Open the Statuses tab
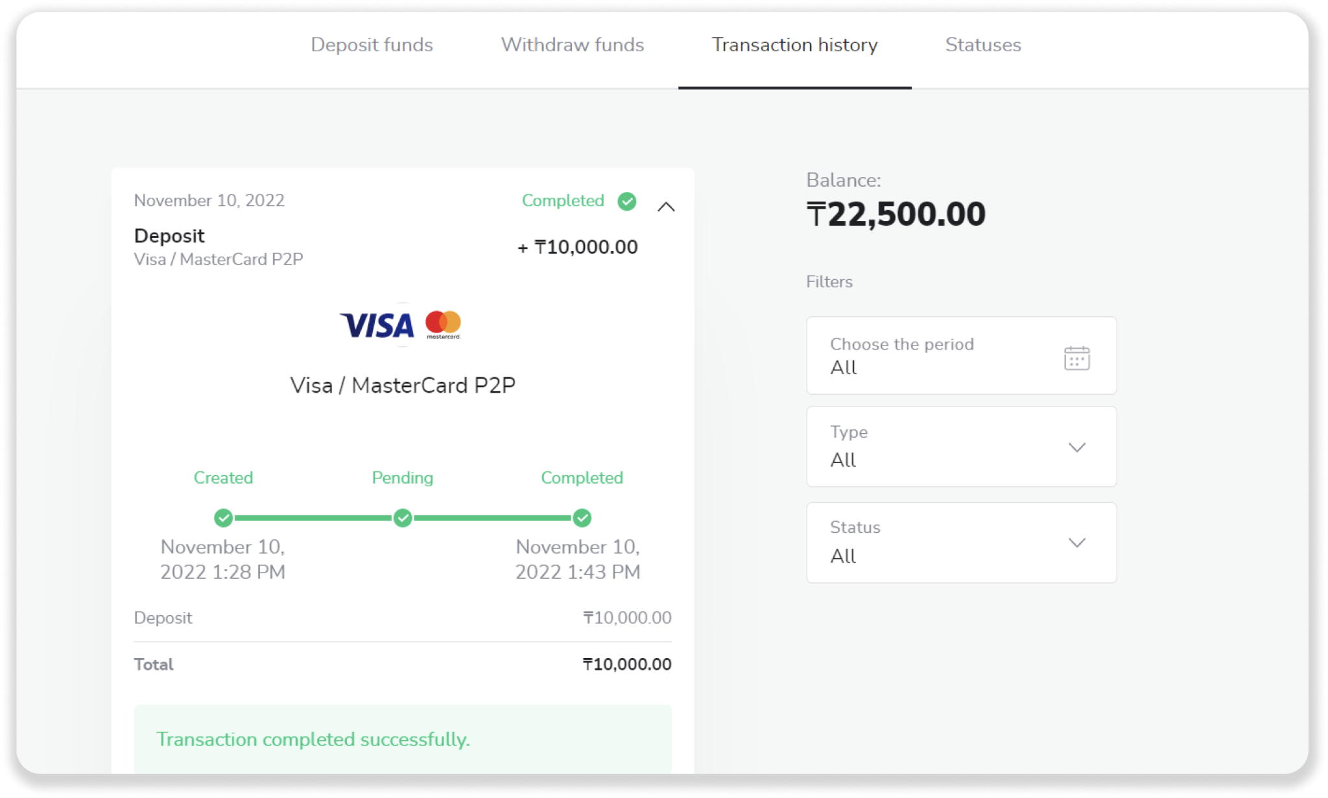1328x798 pixels. point(982,45)
